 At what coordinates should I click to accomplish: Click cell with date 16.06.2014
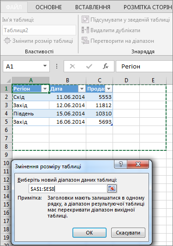tap(67, 122)
